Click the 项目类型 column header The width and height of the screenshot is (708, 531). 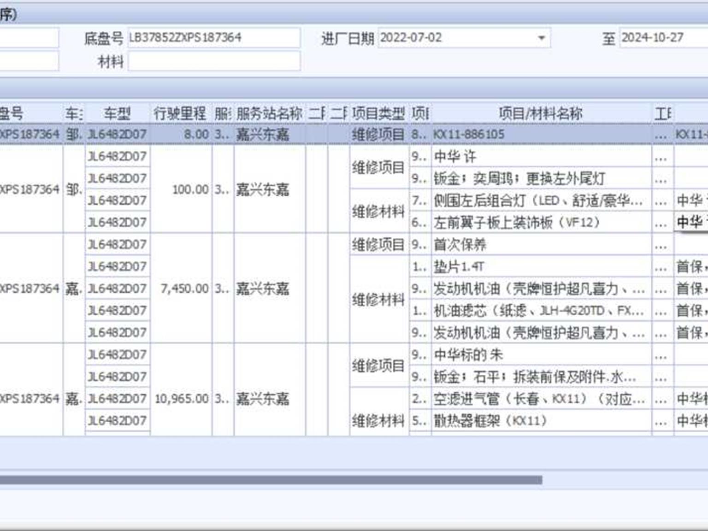pyautogui.click(x=379, y=113)
